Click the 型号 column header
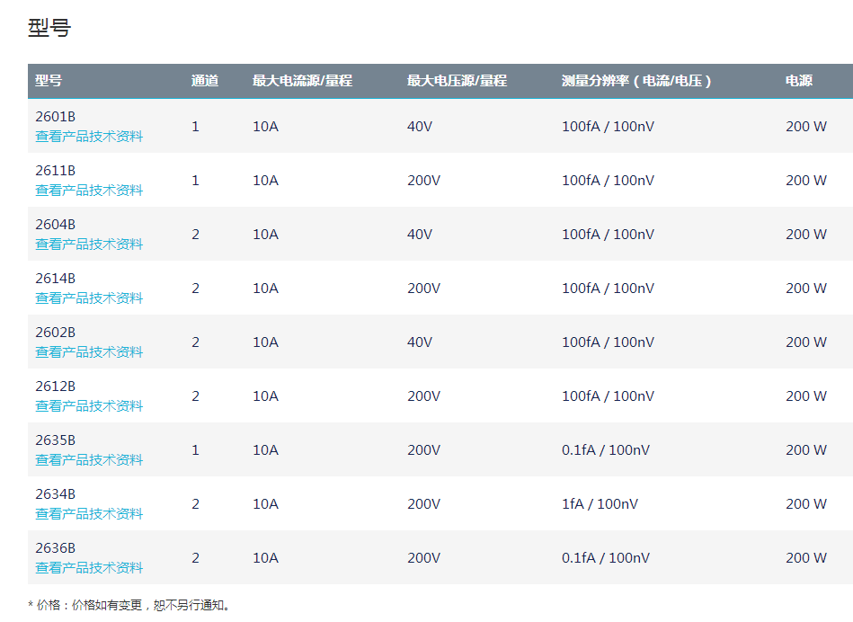 [49, 81]
